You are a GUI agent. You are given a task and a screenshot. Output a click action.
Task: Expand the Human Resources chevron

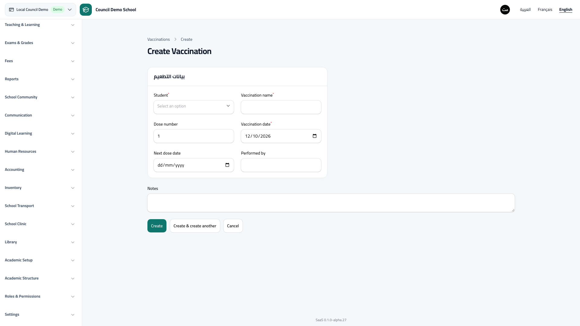[73, 152]
